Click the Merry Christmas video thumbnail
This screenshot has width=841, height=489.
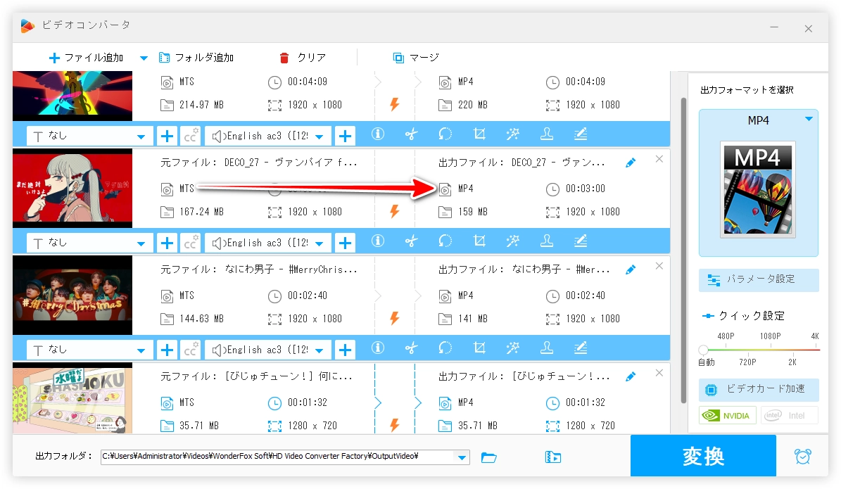click(72, 296)
